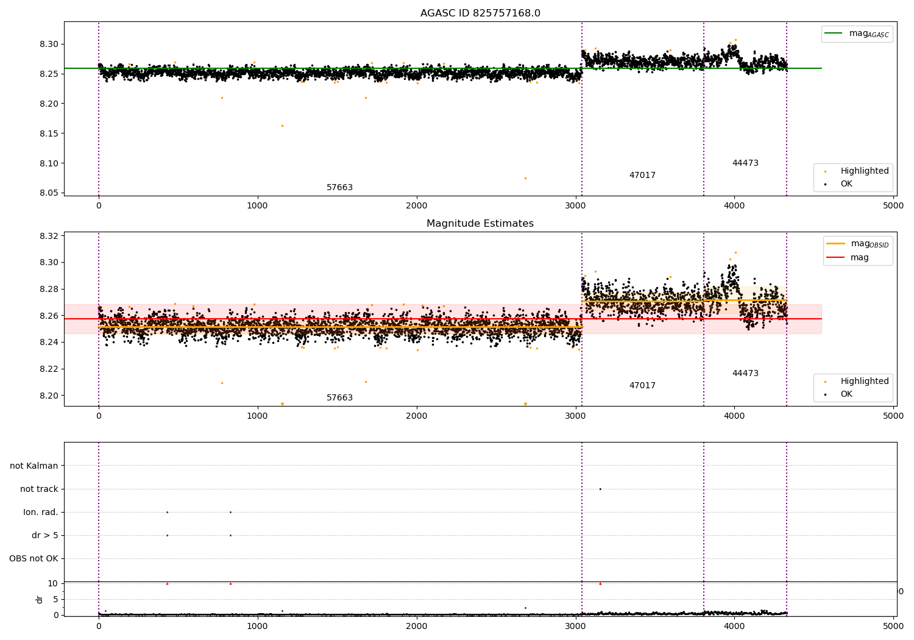The width and height of the screenshot is (914, 640).
Task: Click the lowest orange outlier point in top plot
Action: click(x=525, y=178)
